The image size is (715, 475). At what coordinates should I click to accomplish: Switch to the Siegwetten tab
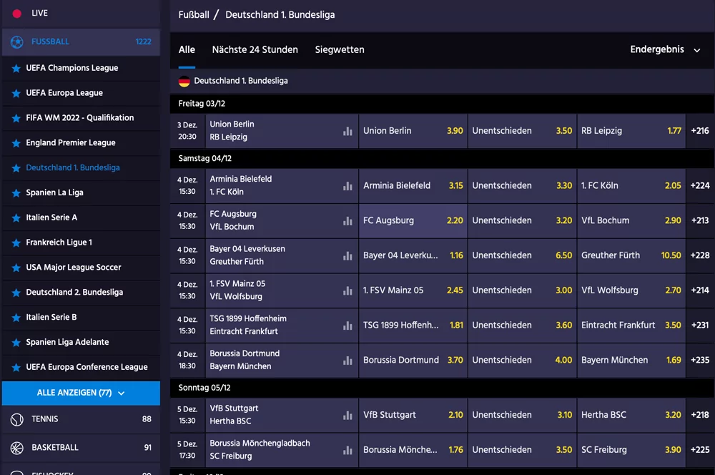point(340,50)
